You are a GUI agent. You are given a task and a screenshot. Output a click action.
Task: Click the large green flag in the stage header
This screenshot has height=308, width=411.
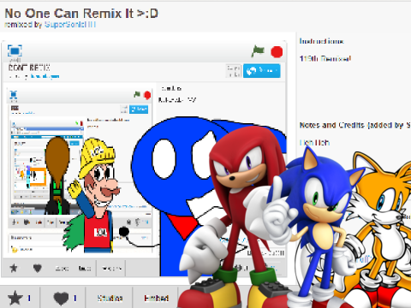[x=258, y=51]
